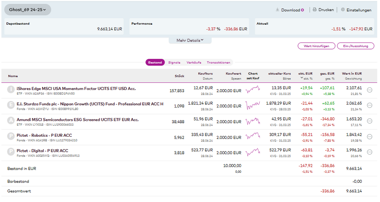Open options menu for Pictet - Digital row

[369, 152]
